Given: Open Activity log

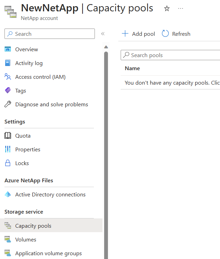Looking at the screenshot, I should [29, 63].
